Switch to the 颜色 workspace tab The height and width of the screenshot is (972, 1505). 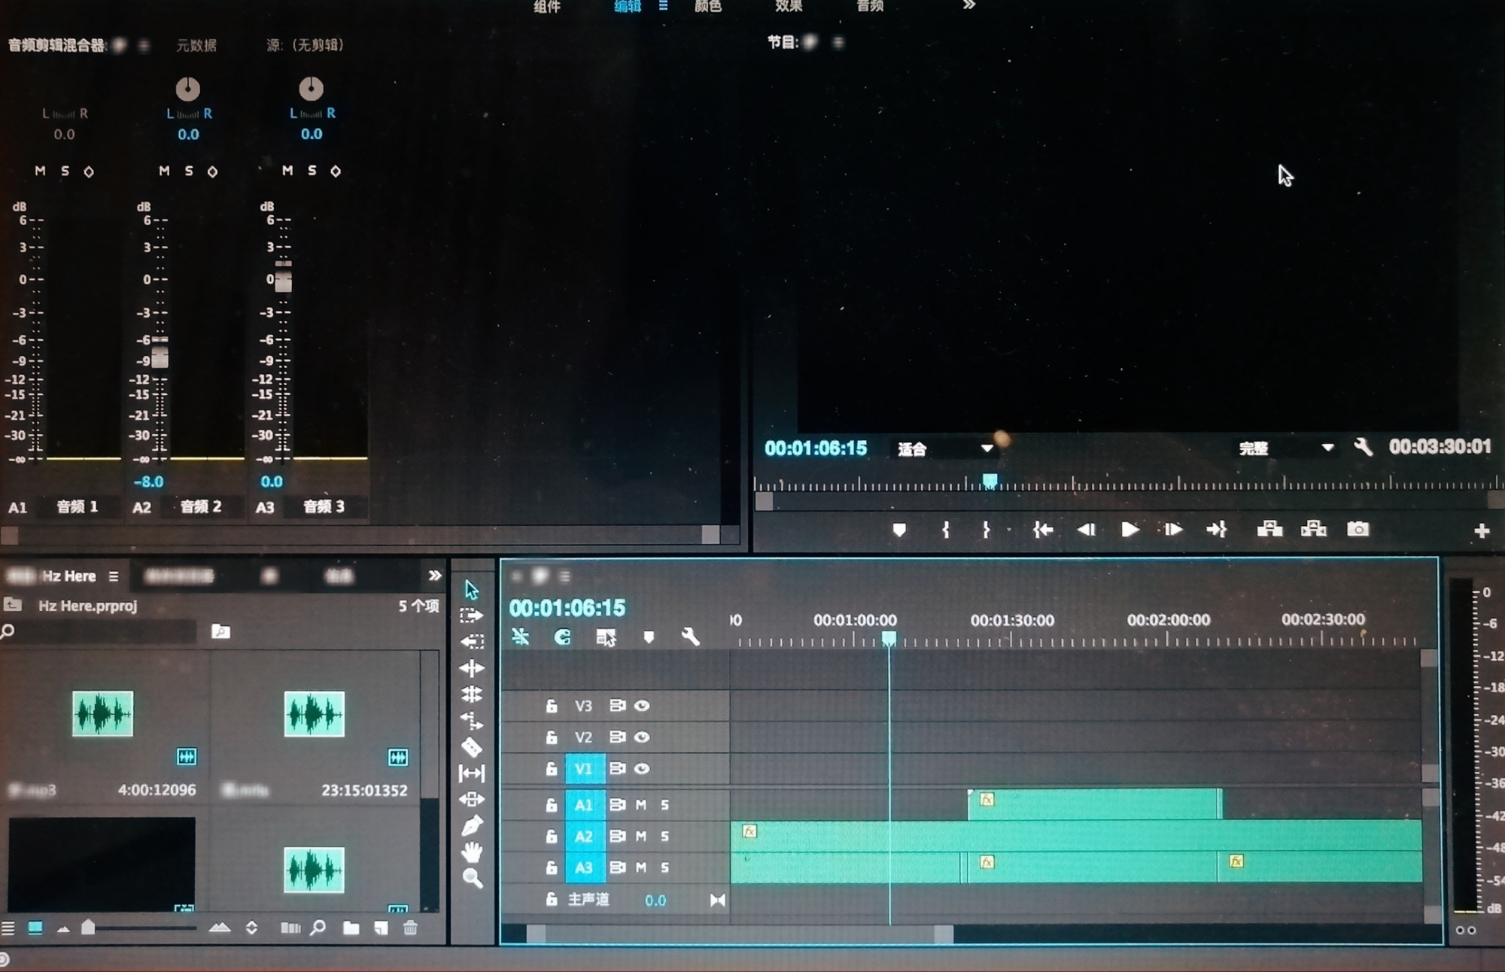[707, 6]
